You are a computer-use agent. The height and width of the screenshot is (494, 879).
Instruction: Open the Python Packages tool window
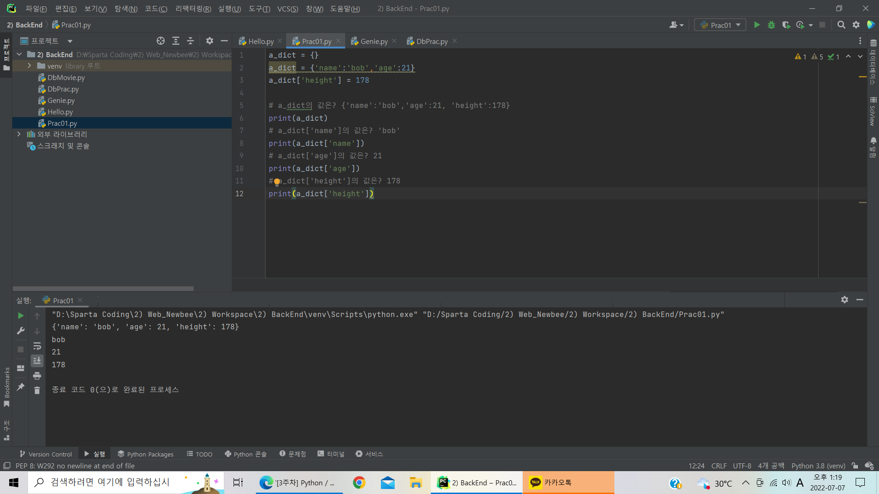(146, 454)
